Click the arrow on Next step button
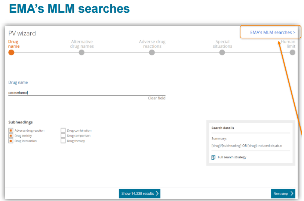Image resolution: width=304 pixels, height=201 pixels. coord(292,194)
